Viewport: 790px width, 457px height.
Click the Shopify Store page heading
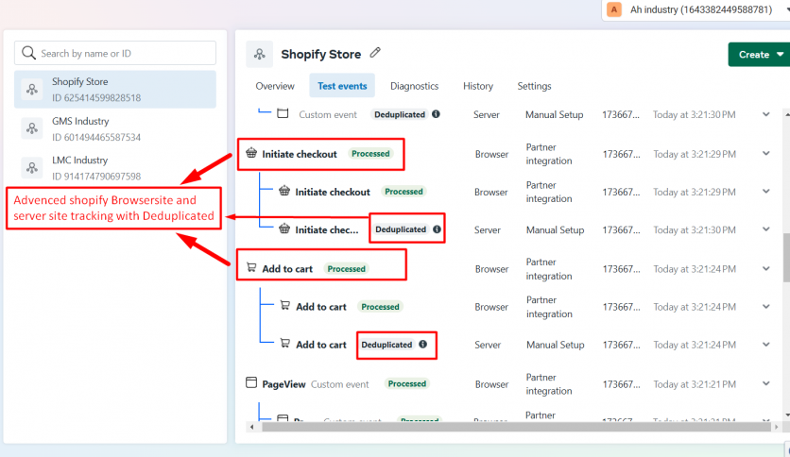(x=321, y=54)
